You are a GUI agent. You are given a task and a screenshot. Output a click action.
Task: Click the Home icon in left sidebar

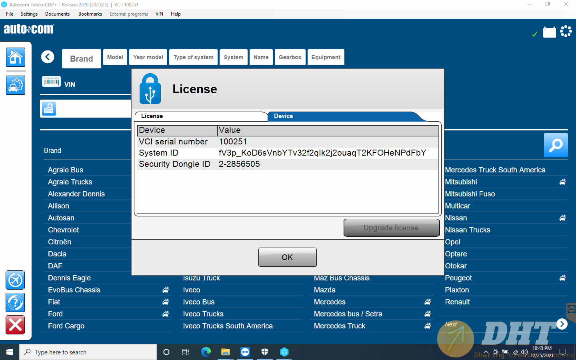pos(16,57)
